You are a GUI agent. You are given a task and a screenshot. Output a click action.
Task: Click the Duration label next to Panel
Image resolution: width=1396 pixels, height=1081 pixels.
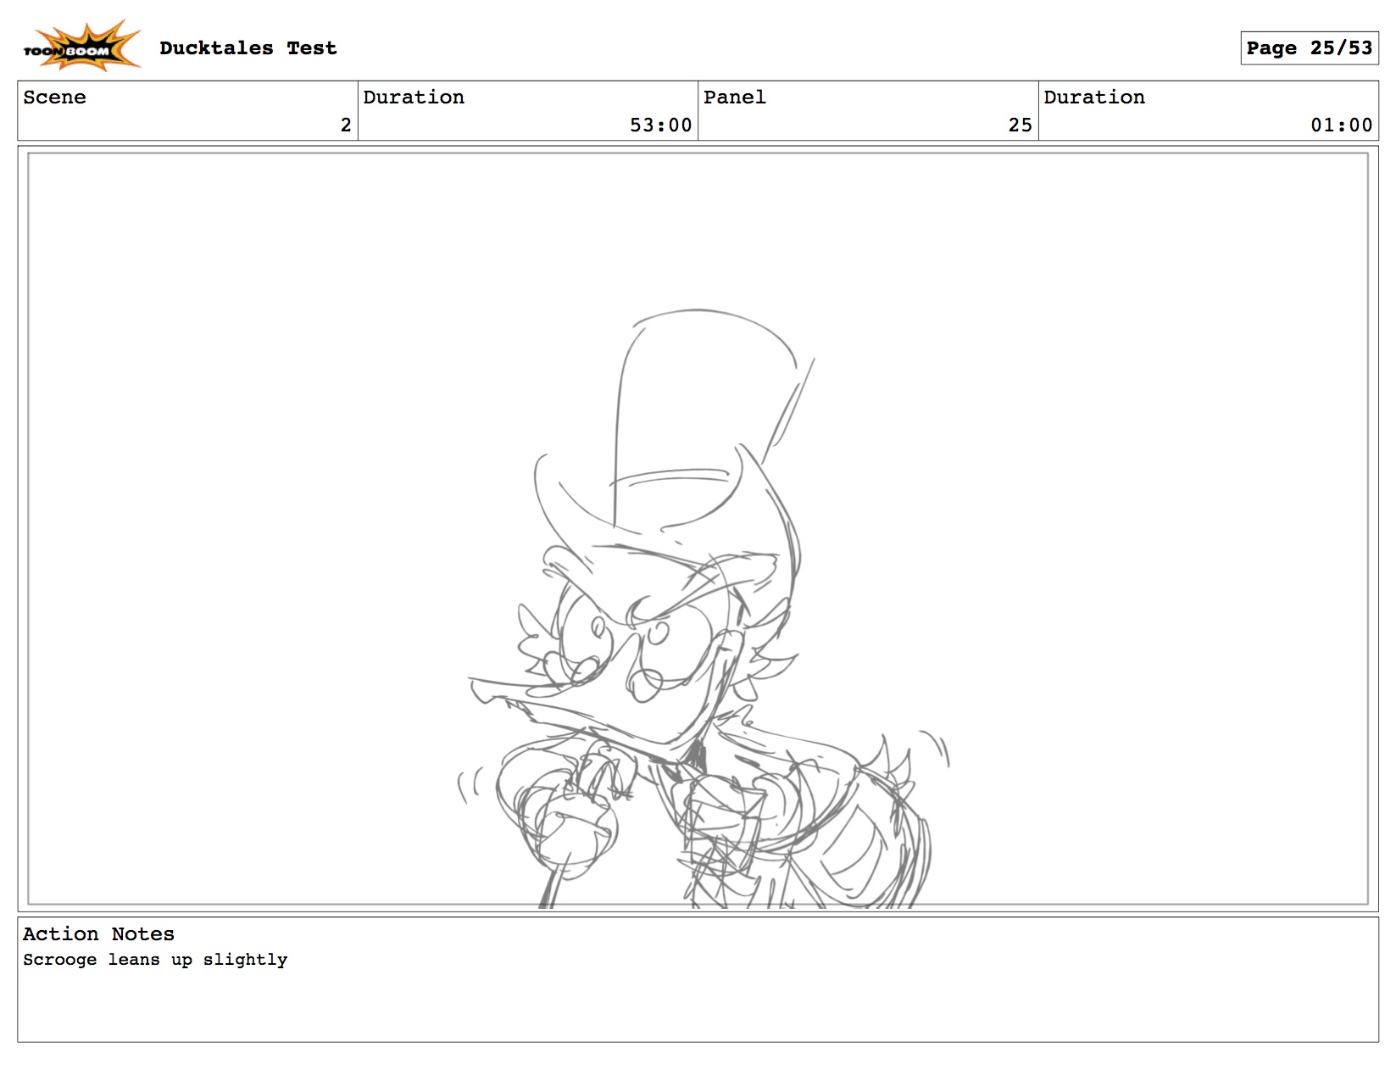[1093, 98]
